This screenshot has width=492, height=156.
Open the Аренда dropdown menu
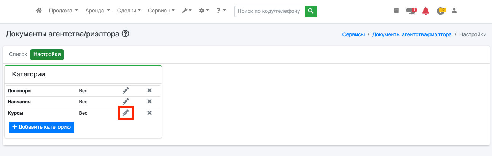click(98, 11)
